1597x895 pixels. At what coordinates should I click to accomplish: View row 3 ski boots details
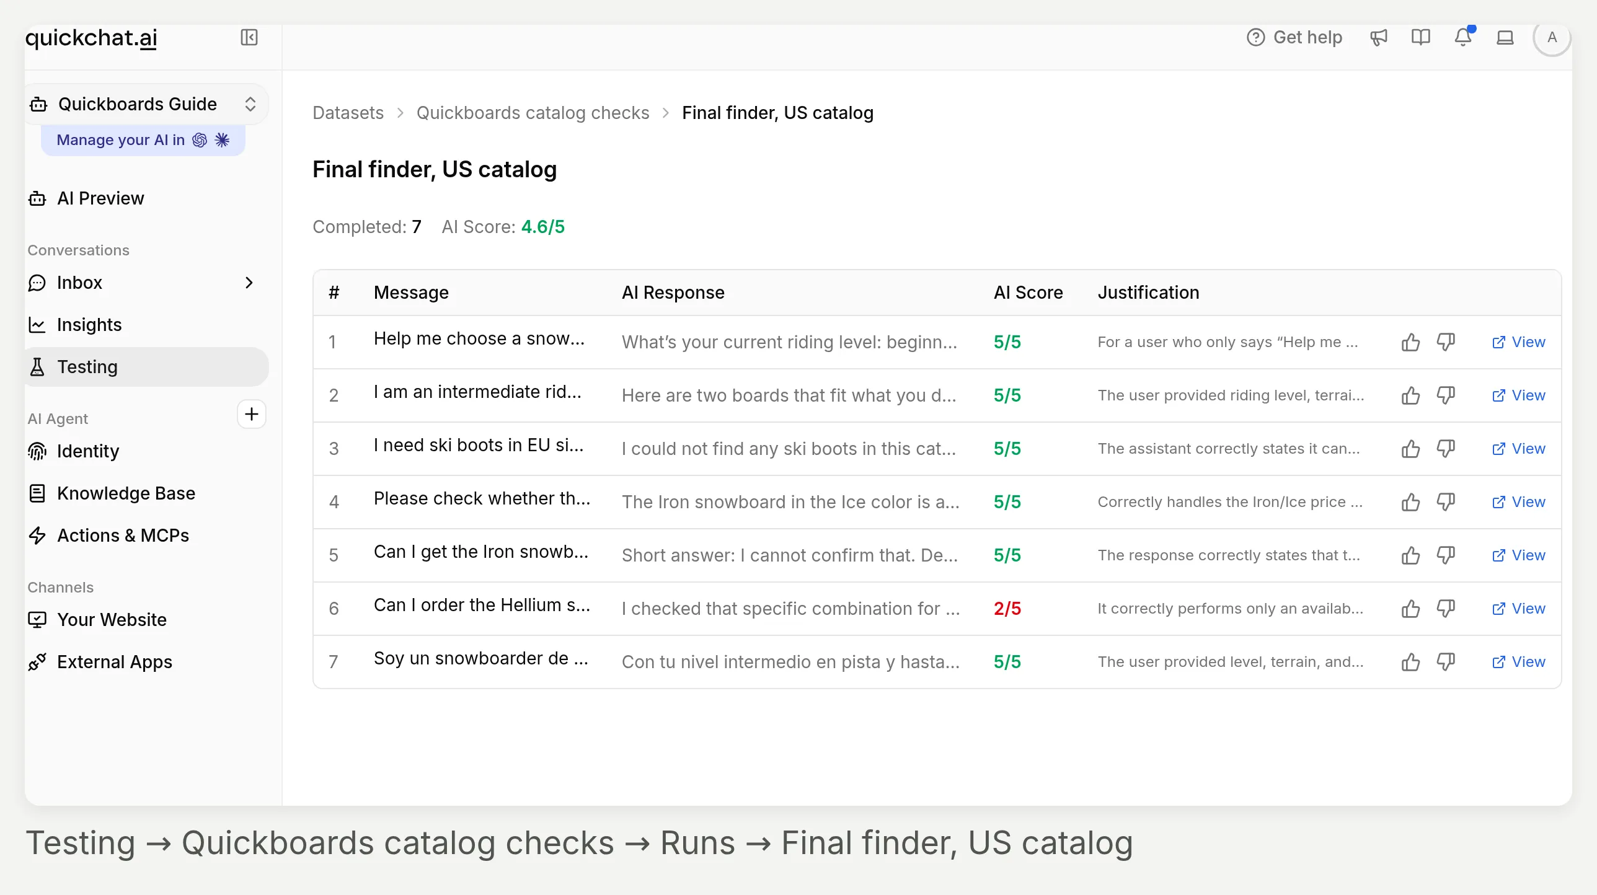tap(1518, 449)
